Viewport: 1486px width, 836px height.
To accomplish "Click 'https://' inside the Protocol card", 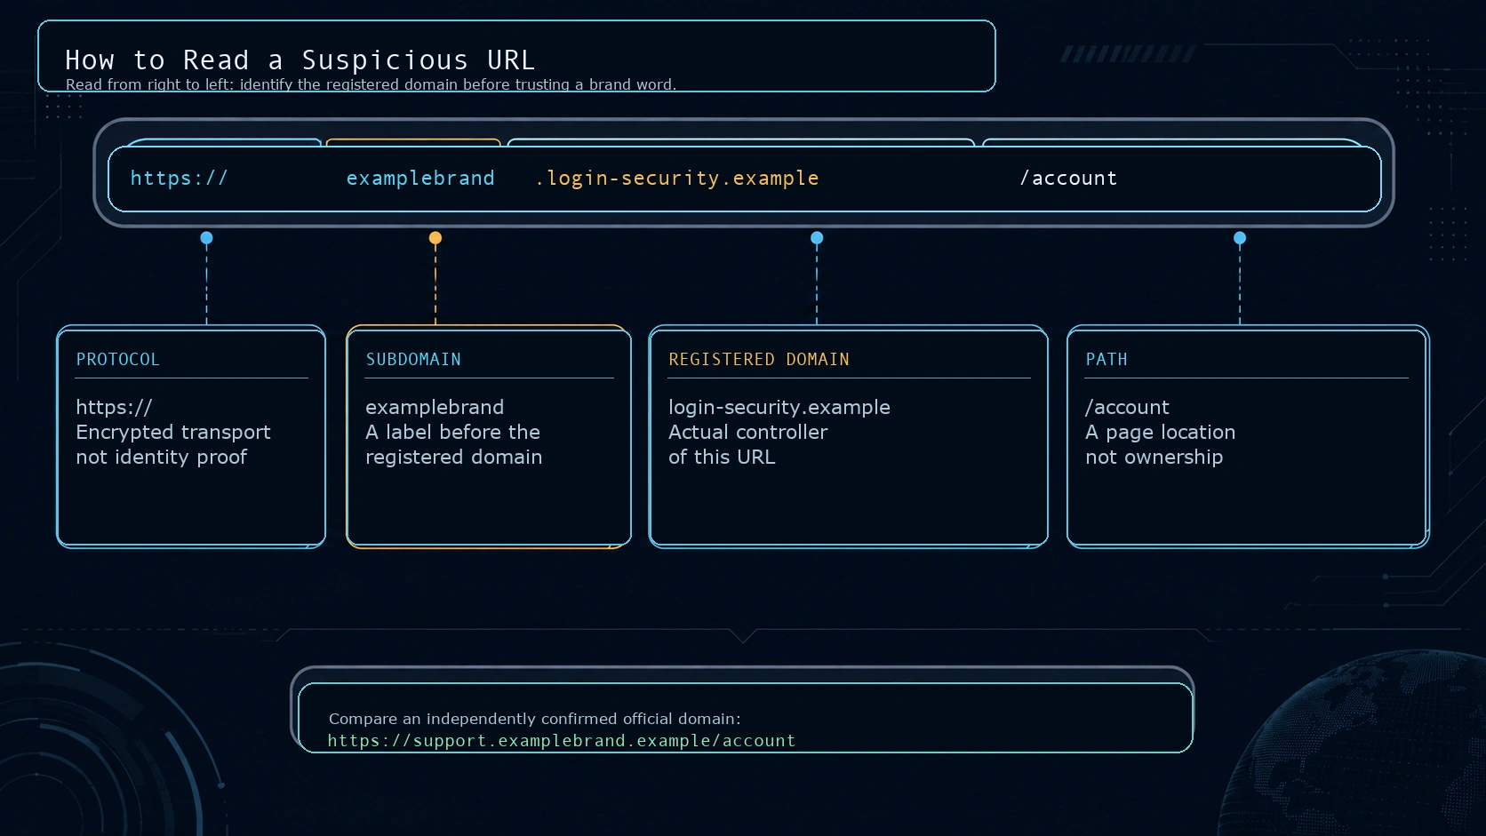I will pyautogui.click(x=114, y=407).
